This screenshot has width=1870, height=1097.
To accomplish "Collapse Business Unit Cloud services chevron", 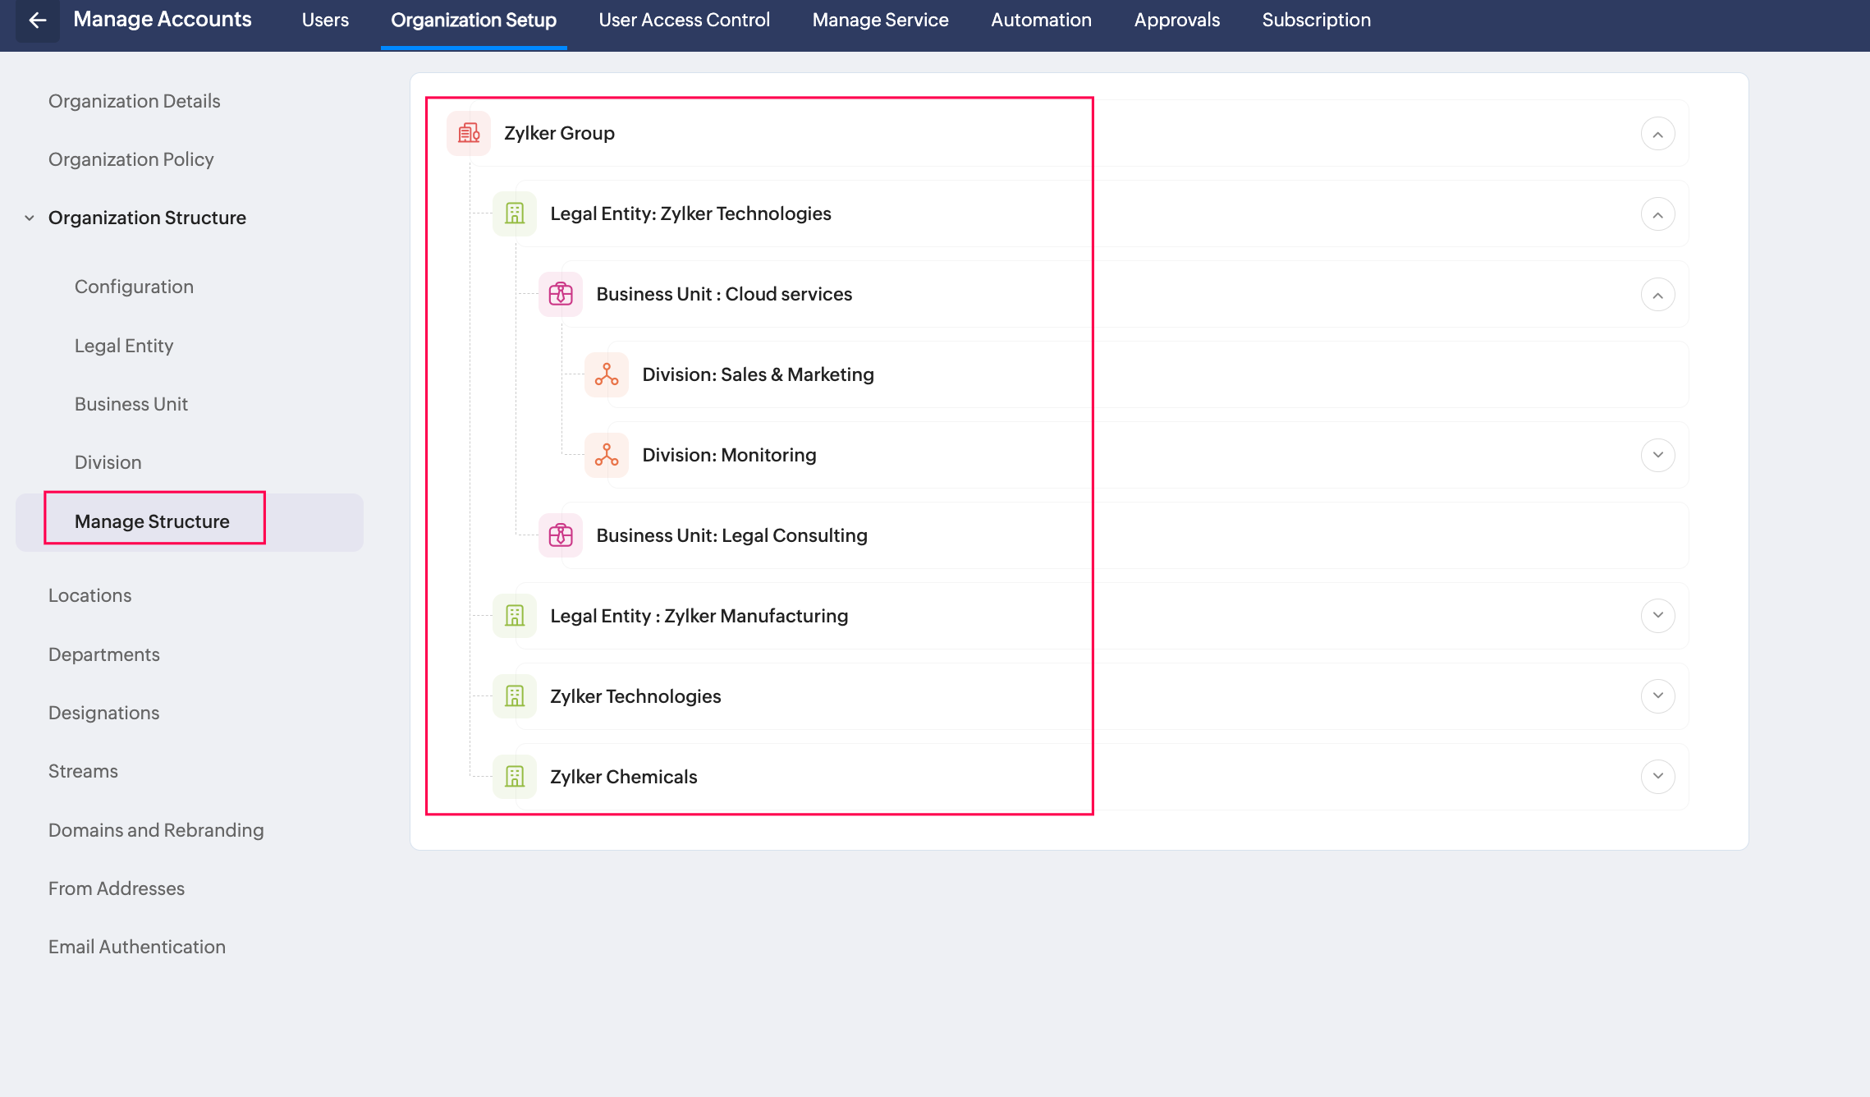I will (1657, 295).
